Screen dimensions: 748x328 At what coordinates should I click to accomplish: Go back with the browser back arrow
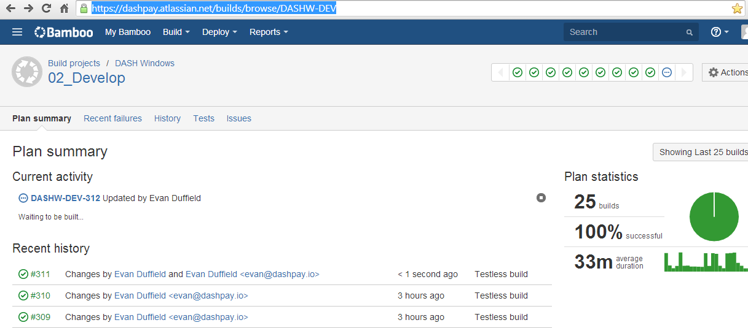(x=10, y=9)
